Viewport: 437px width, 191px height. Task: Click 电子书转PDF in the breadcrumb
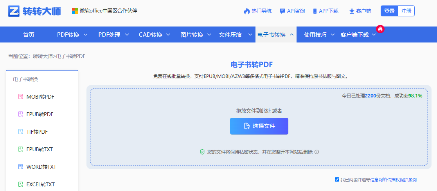point(71,57)
